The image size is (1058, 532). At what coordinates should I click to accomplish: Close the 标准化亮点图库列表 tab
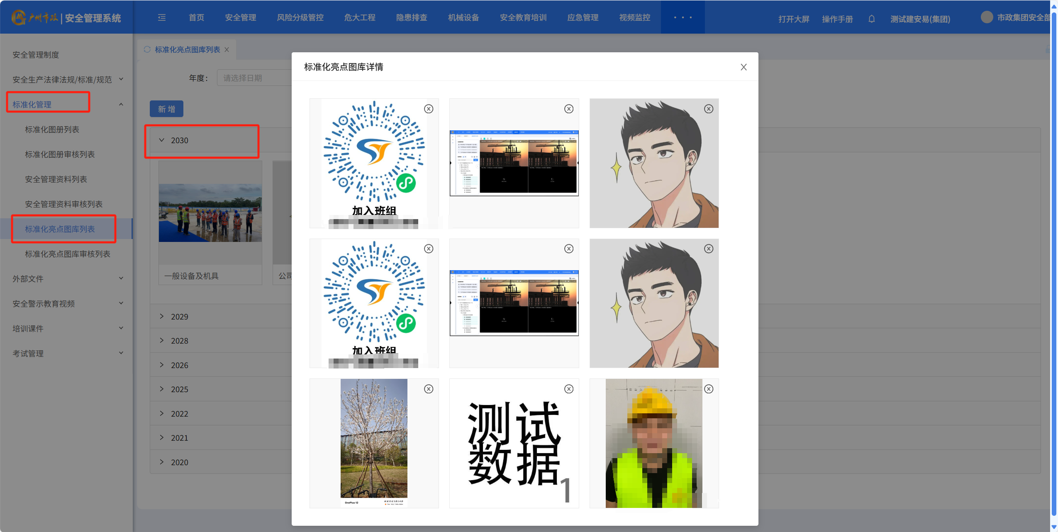point(227,50)
